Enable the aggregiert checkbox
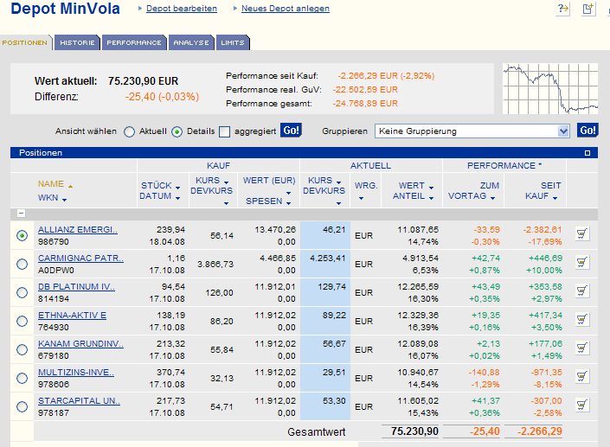Image resolution: width=610 pixels, height=447 pixels. point(225,131)
